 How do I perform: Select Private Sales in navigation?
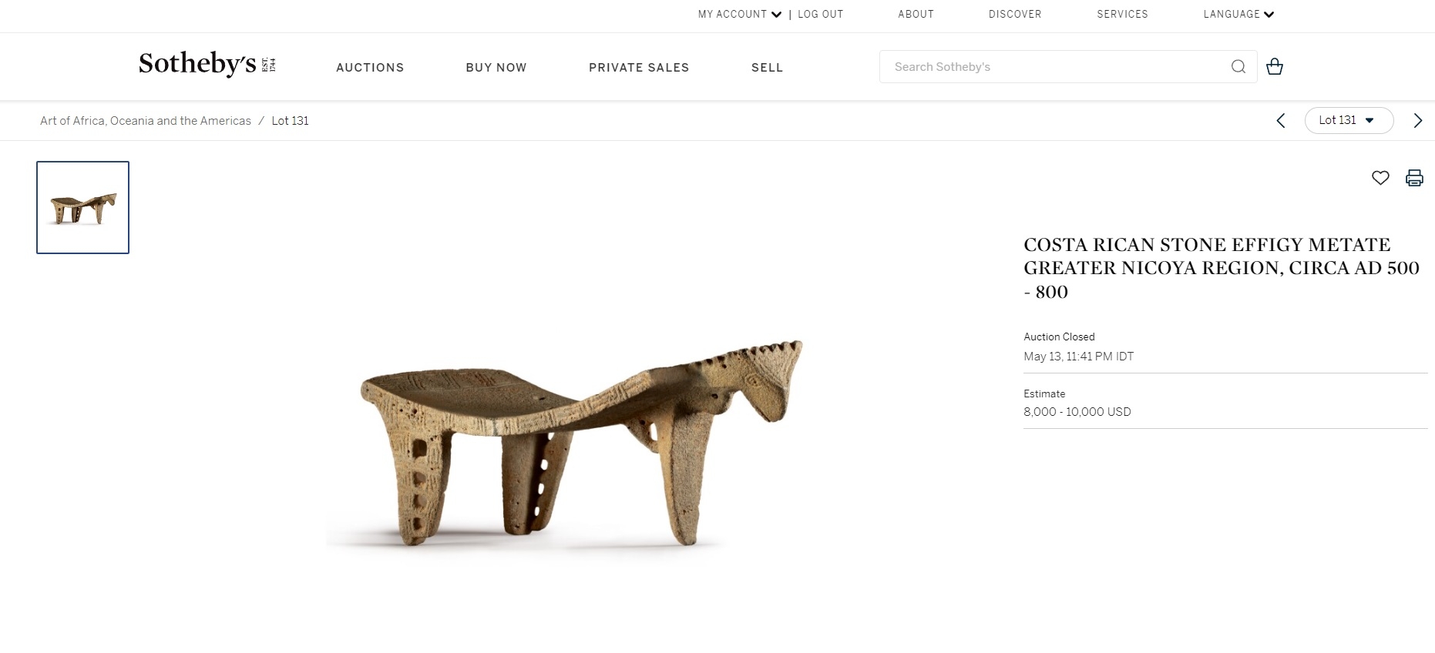(639, 68)
